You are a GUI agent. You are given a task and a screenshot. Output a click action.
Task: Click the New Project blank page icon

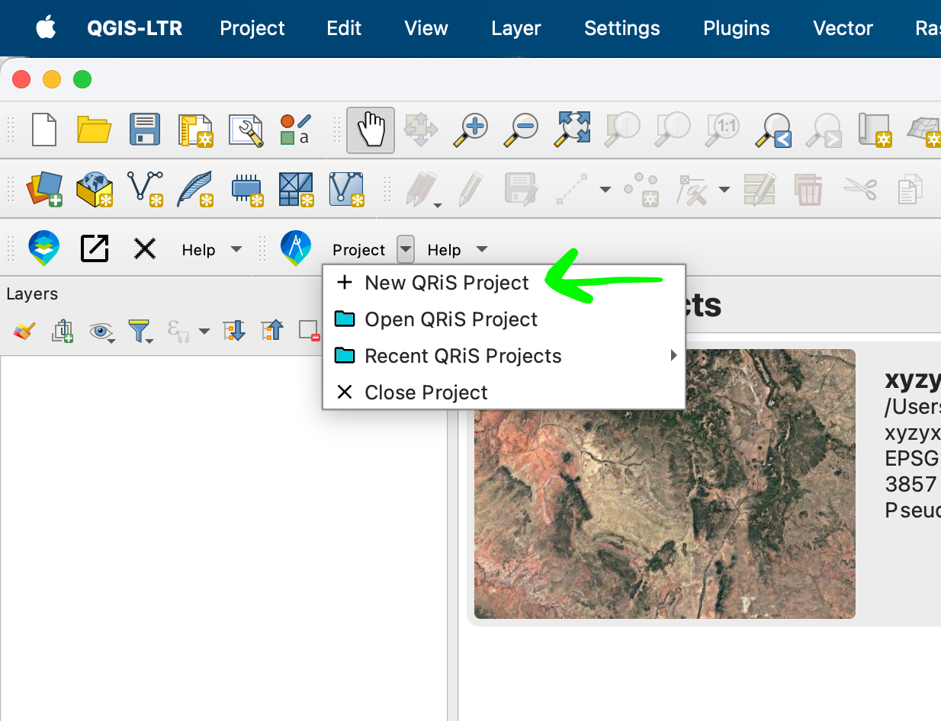(44, 130)
